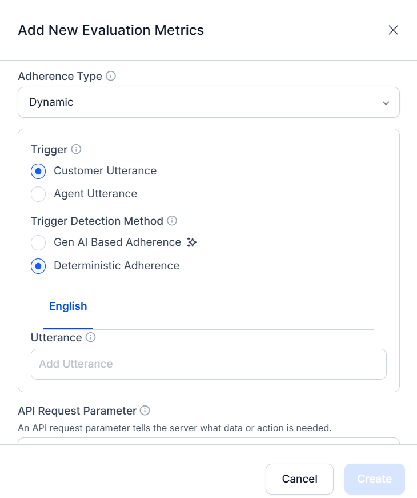Select the Deterministic Adherence radio button
This screenshot has height=498, width=417.
[38, 266]
